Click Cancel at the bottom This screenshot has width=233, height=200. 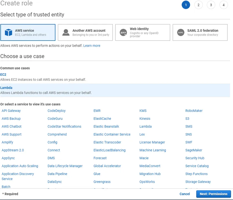coord(184,194)
